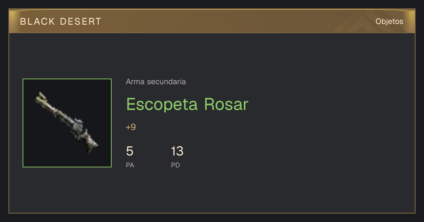Screen dimensions: 424x222
Task: Click the BLACK DESERT title text
Action: (x=61, y=21)
